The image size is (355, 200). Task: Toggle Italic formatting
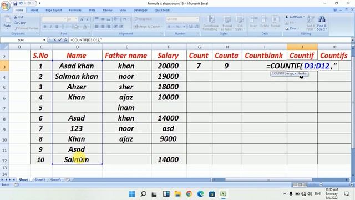coord(50,27)
